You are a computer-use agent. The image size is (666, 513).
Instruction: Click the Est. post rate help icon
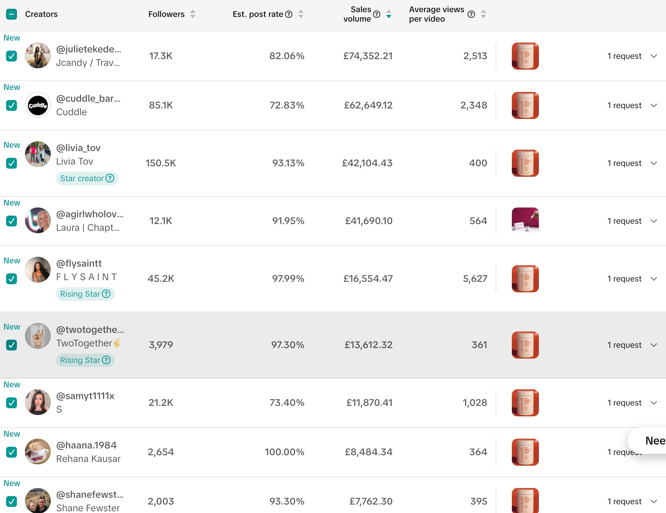tap(289, 14)
